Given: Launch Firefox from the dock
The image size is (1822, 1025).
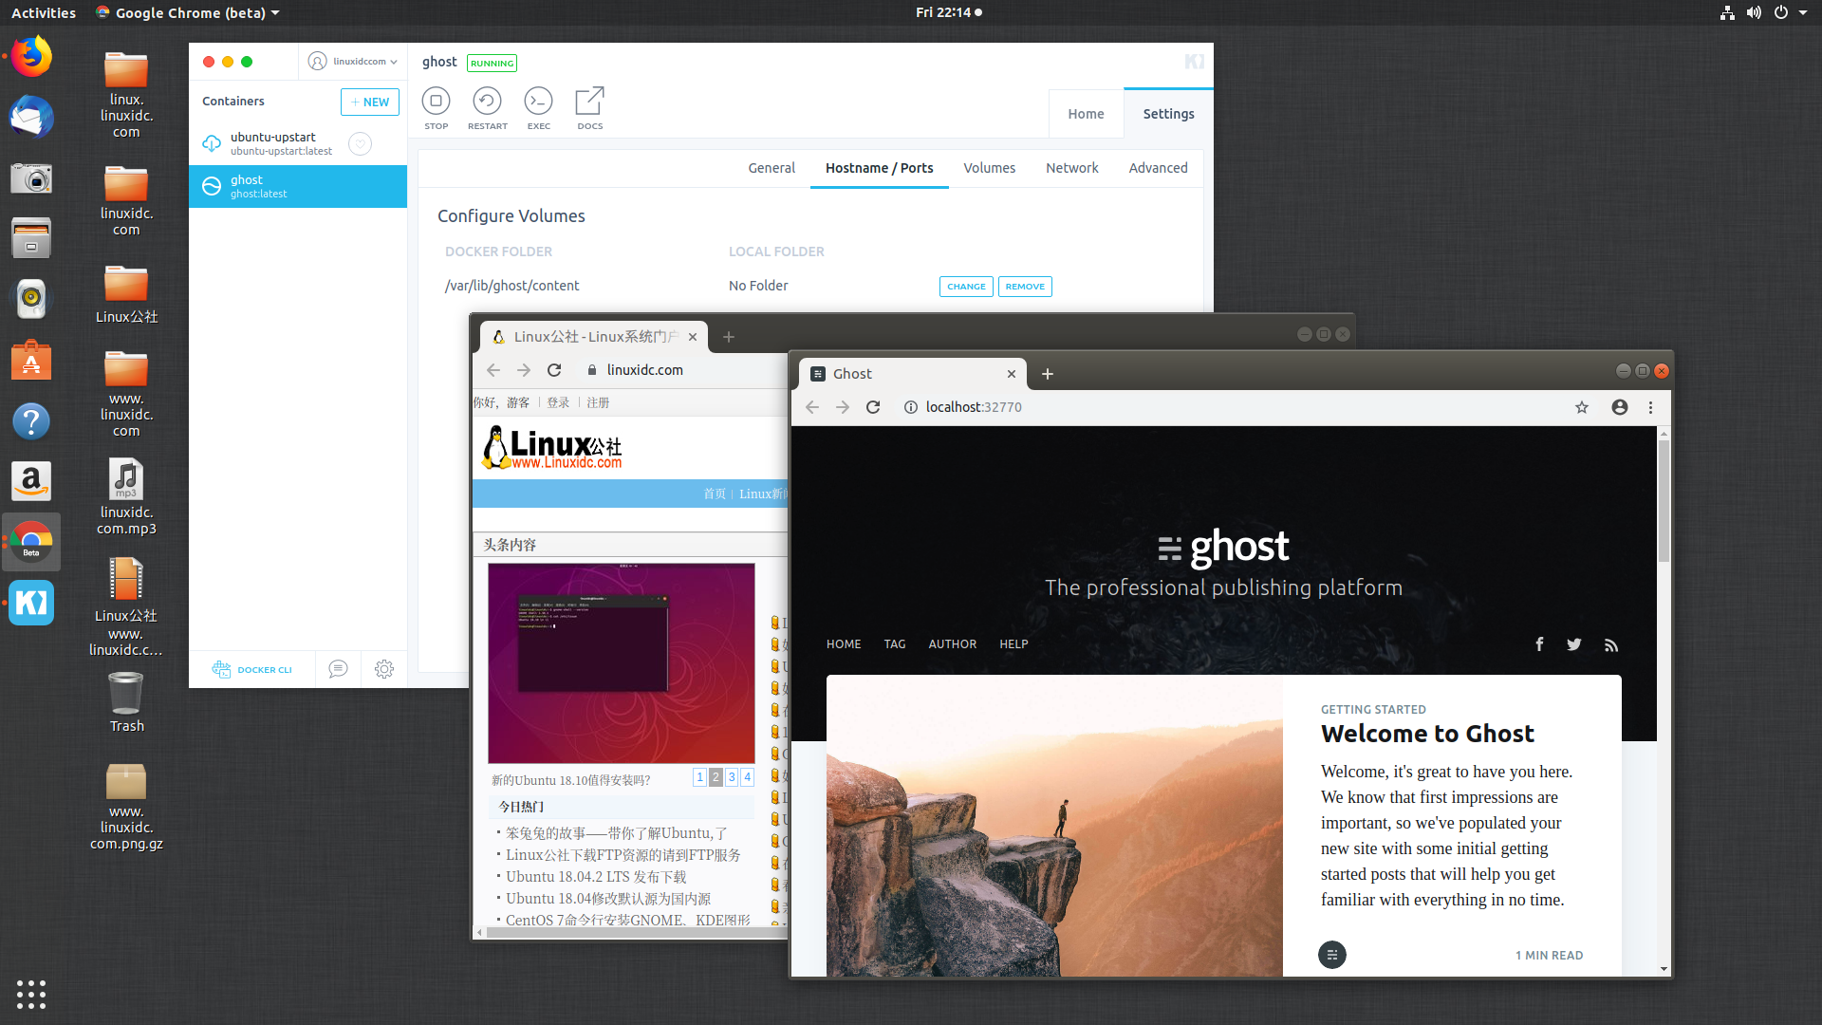Looking at the screenshot, I should [x=31, y=57].
